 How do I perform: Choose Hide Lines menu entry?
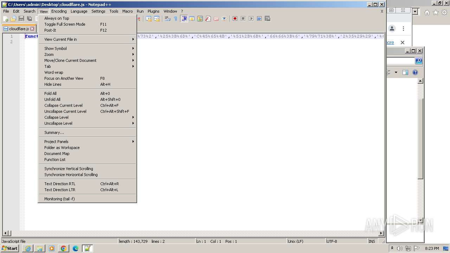tap(87, 84)
